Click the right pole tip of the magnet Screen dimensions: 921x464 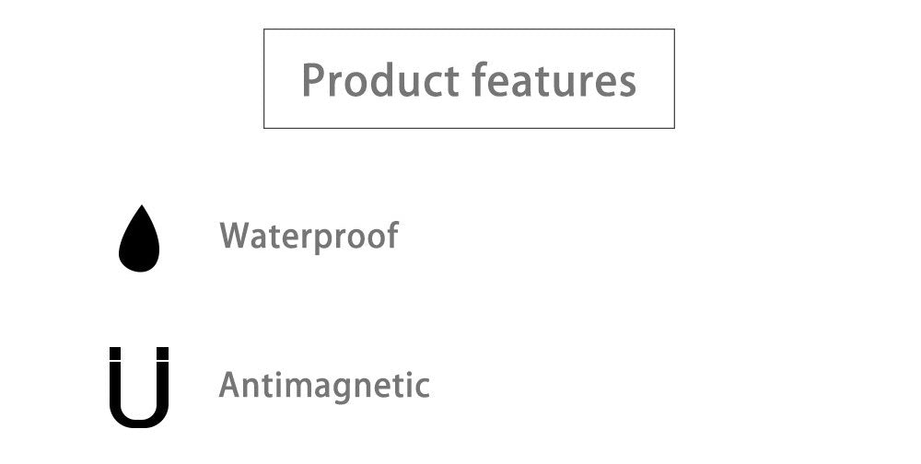[x=163, y=353]
